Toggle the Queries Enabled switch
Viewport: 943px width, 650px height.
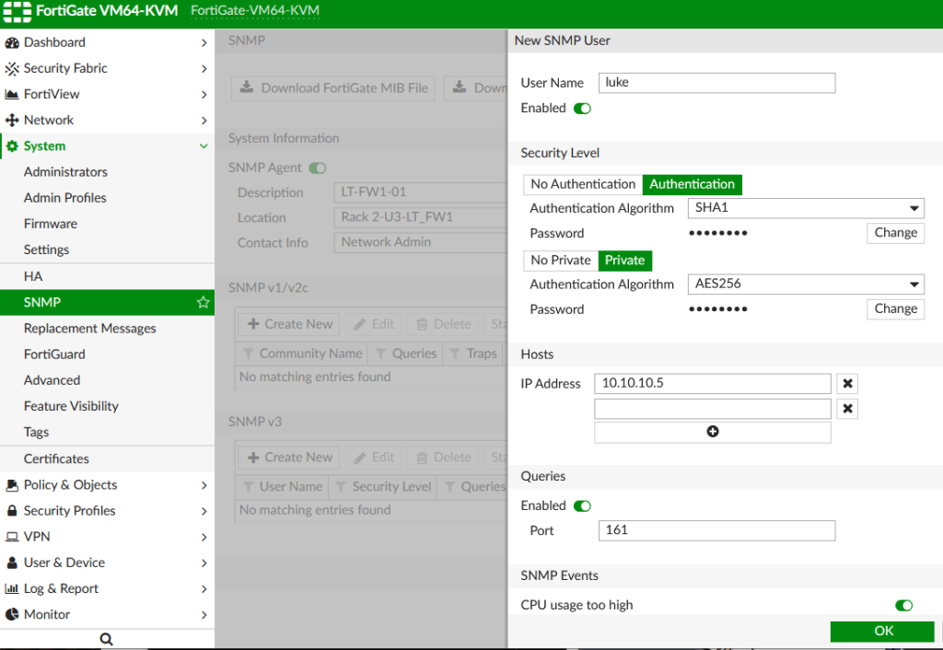pos(582,505)
